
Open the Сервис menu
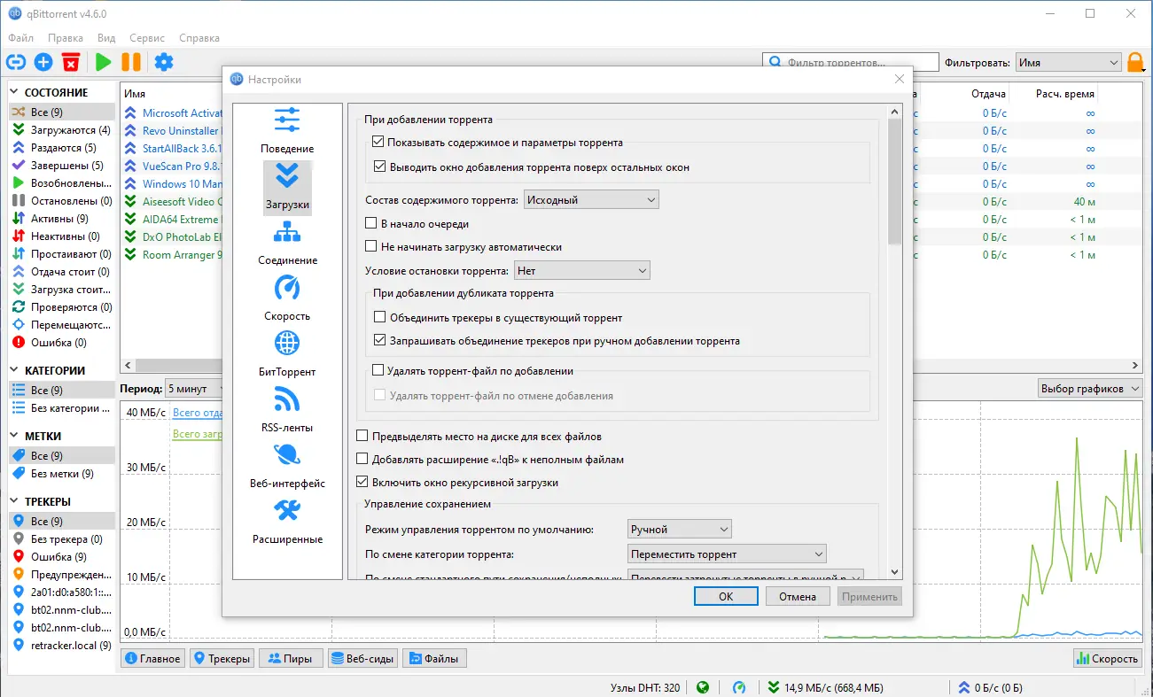pos(146,37)
